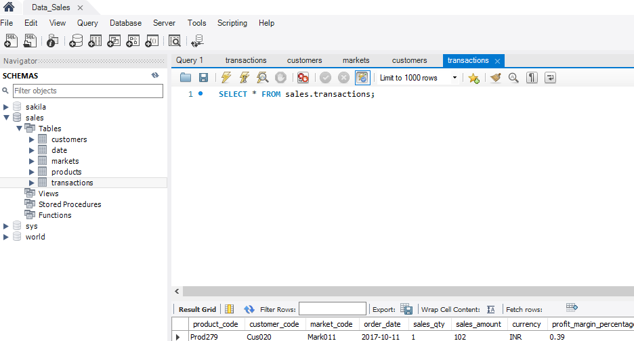Viewport: 634px width, 341px height.
Task: Open the Database menu
Action: pyautogui.click(x=125, y=23)
